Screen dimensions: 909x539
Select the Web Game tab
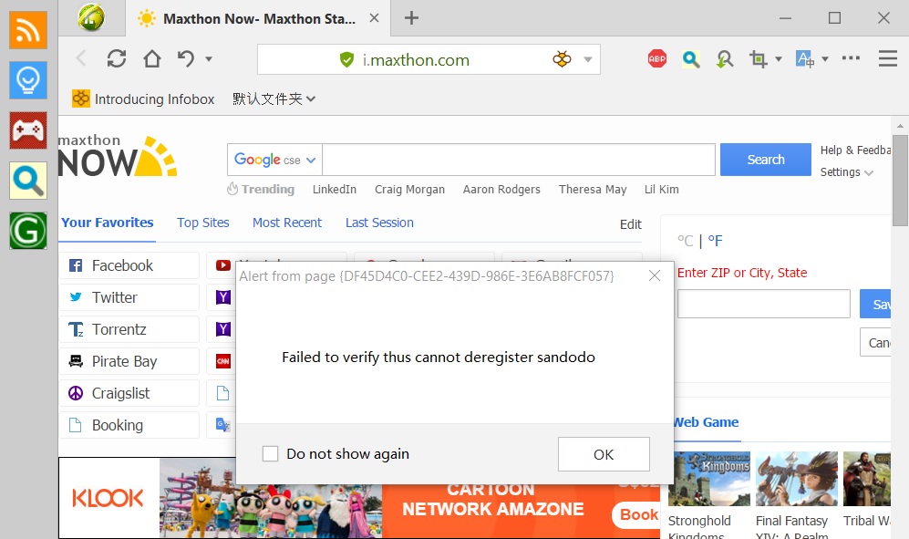[x=706, y=422]
